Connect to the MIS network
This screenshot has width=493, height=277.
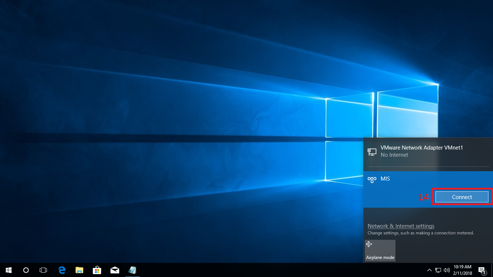pos(462,197)
